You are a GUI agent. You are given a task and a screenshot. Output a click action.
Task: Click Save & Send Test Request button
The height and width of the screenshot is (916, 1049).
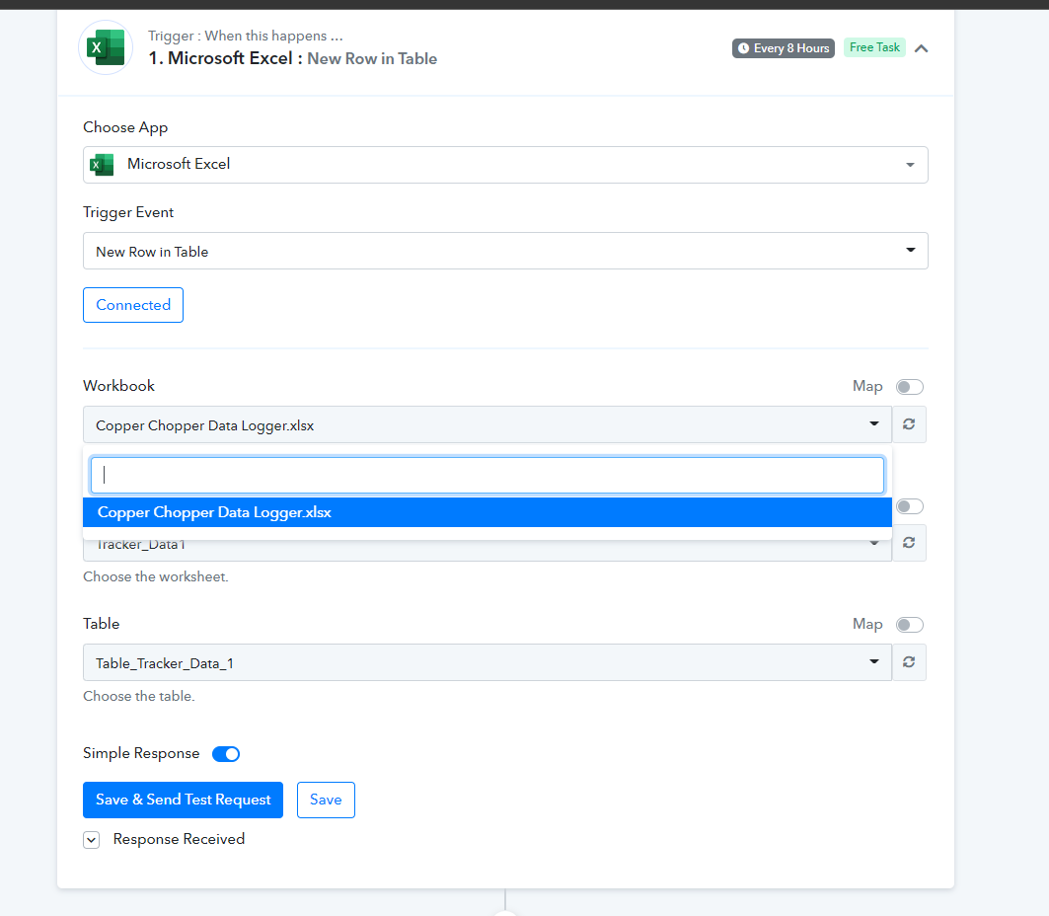tap(183, 800)
